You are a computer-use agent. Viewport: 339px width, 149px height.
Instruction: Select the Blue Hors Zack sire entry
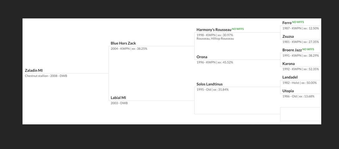click(123, 43)
